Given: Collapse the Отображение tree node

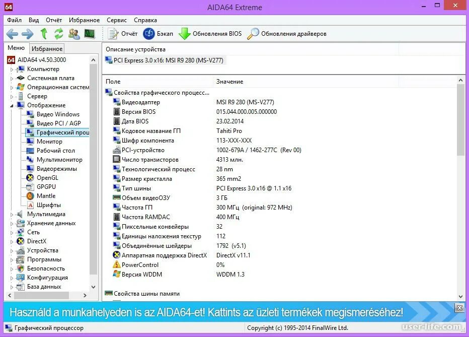Looking at the screenshot, I should pos(12,106).
